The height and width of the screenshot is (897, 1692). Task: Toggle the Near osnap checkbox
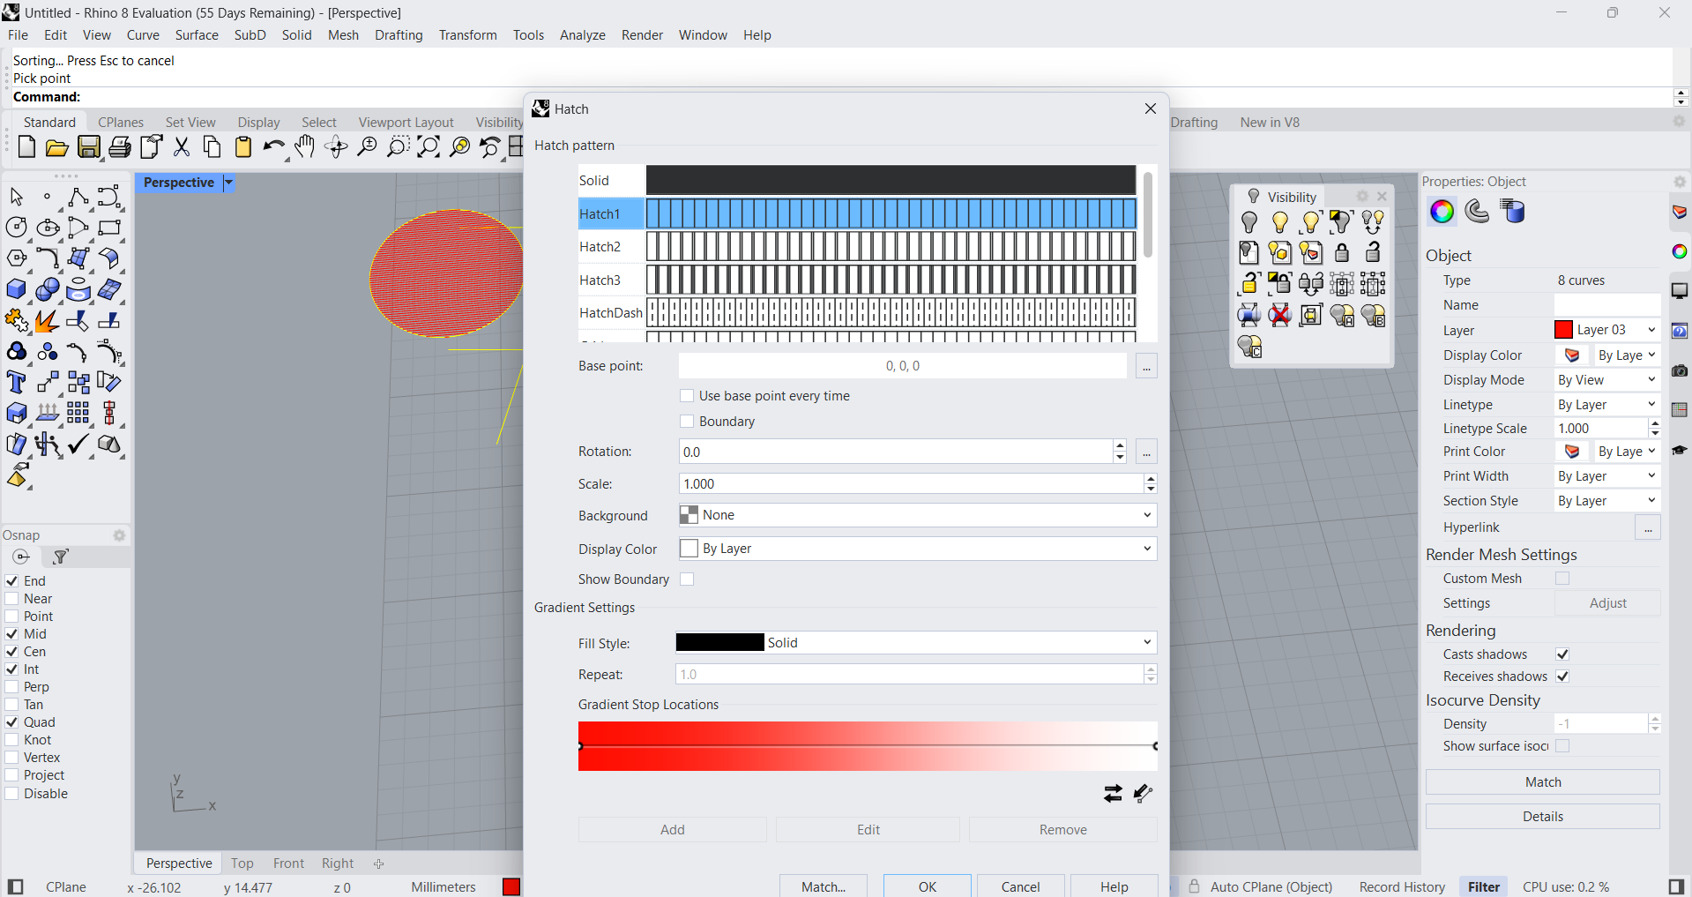pos(12,599)
